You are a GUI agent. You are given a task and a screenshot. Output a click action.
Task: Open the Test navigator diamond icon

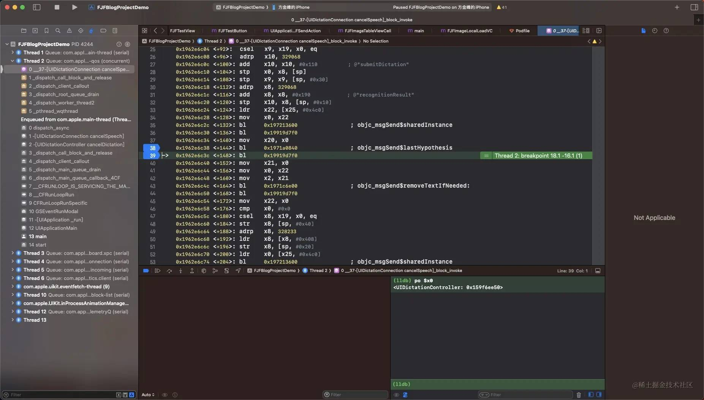(x=81, y=30)
